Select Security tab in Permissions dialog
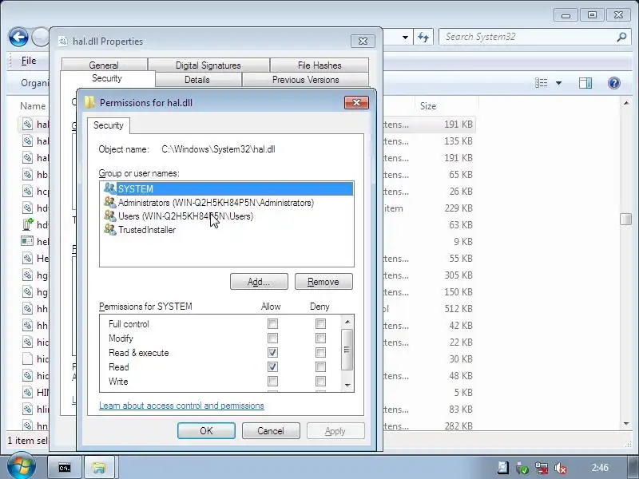The height and width of the screenshot is (479, 639). pos(109,125)
